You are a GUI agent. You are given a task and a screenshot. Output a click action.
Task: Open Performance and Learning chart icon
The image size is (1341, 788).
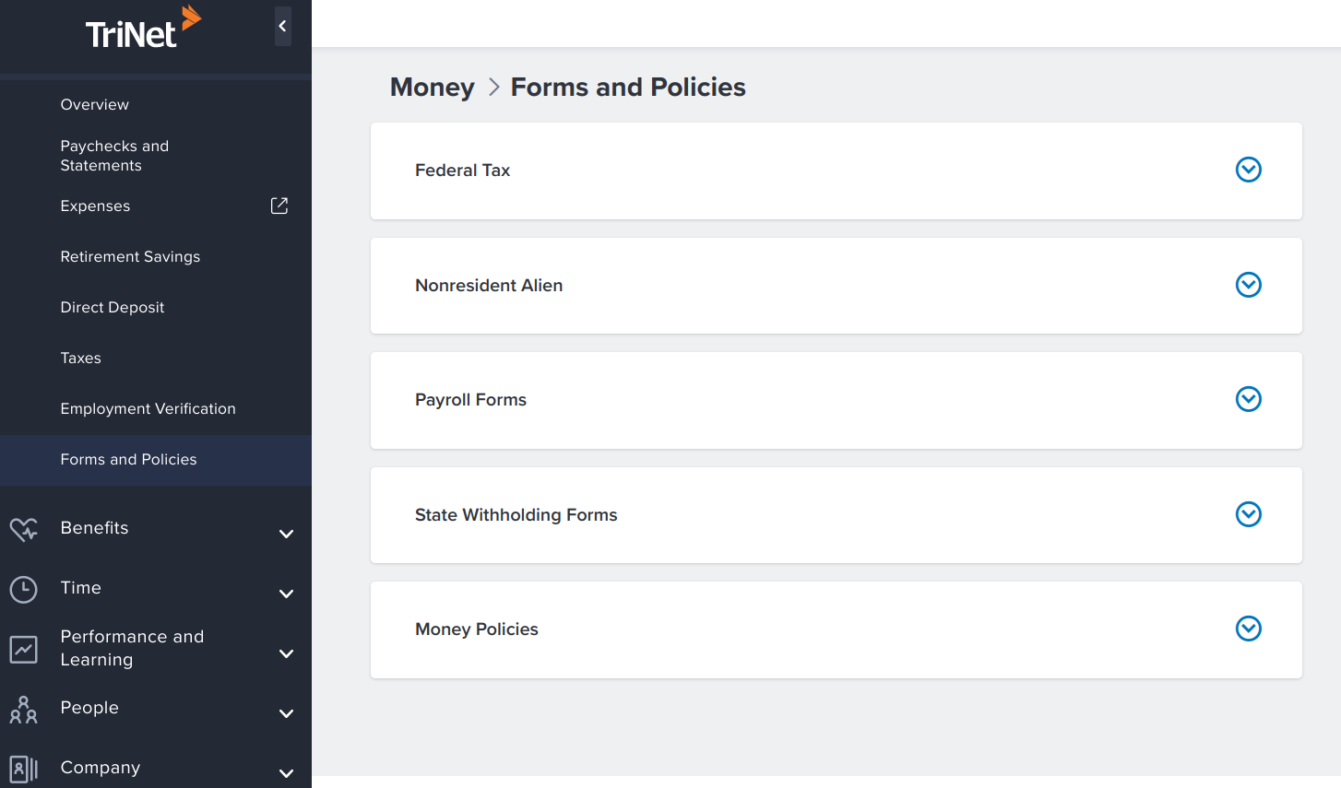pyautogui.click(x=23, y=649)
